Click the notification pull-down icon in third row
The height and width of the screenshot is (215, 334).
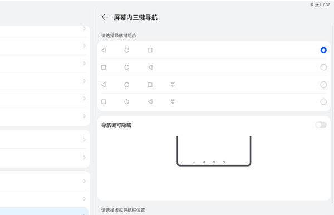coord(173,85)
